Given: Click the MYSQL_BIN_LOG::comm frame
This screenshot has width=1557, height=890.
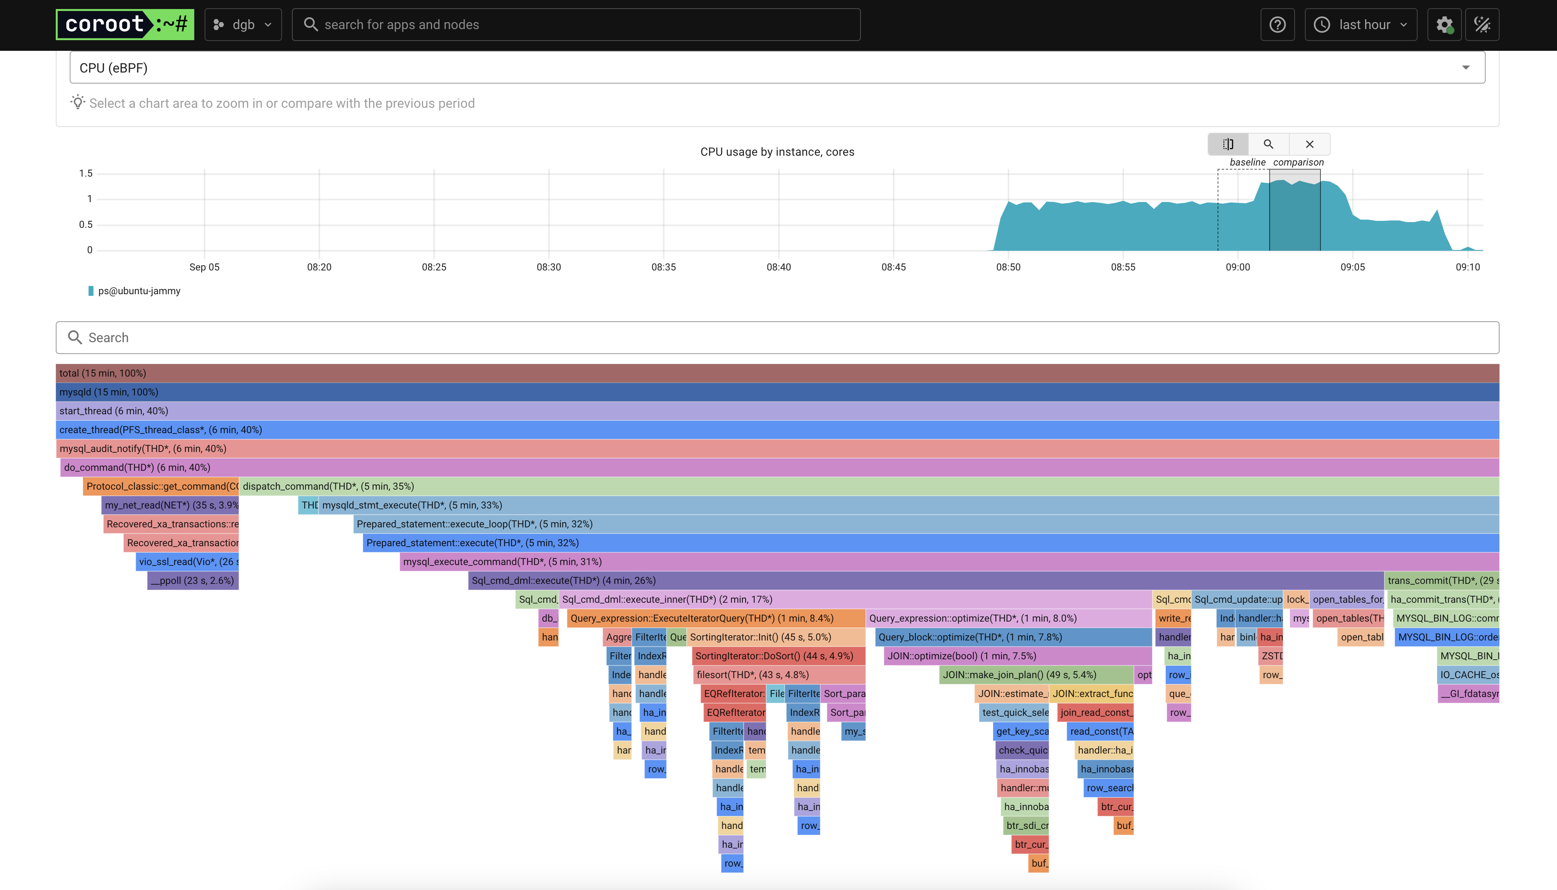Looking at the screenshot, I should [x=1446, y=619].
